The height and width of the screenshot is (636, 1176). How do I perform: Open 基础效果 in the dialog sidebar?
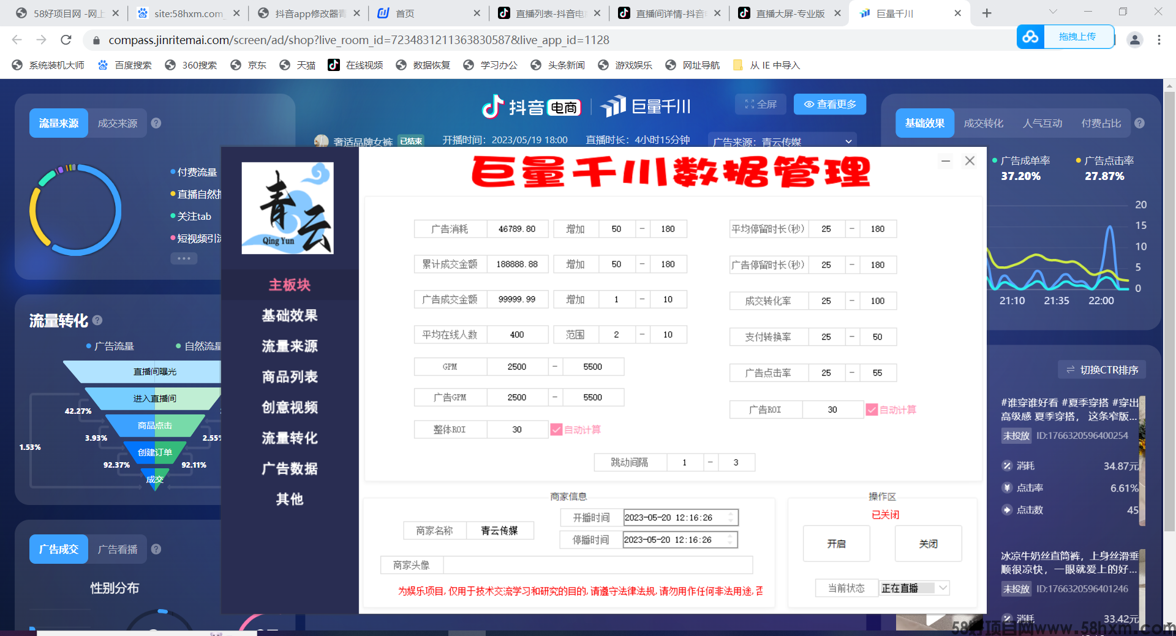click(290, 315)
